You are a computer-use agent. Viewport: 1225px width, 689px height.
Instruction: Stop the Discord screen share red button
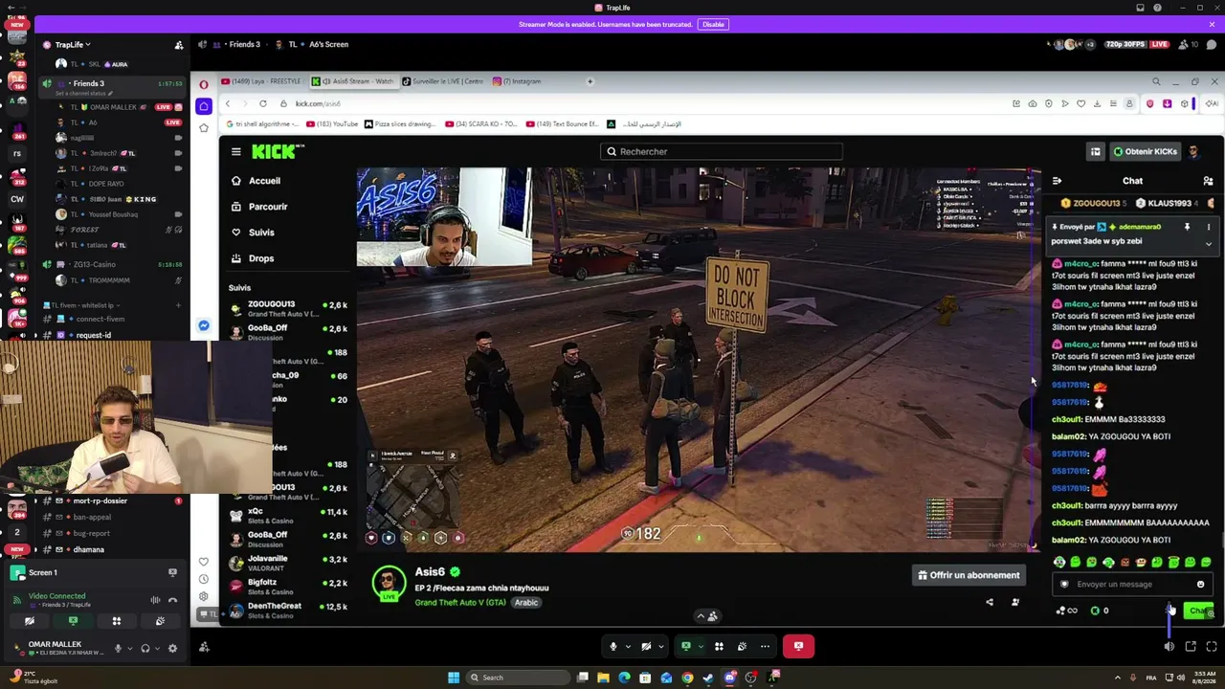point(798,647)
